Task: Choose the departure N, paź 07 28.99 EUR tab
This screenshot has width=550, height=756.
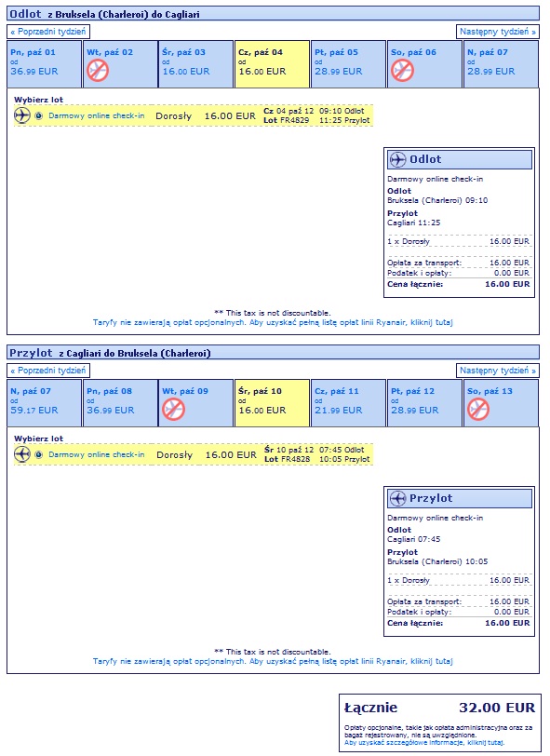Action: point(501,64)
